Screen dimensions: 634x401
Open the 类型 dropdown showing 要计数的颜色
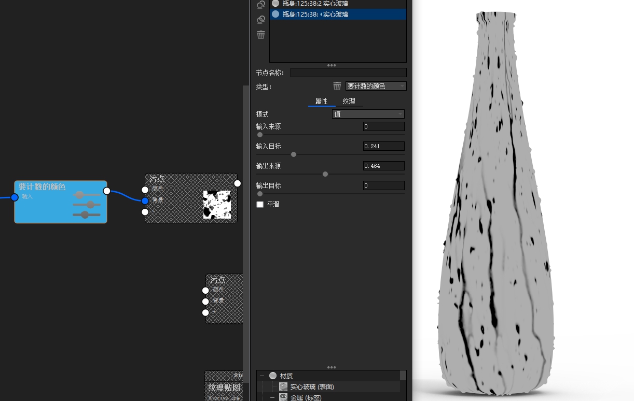point(376,86)
